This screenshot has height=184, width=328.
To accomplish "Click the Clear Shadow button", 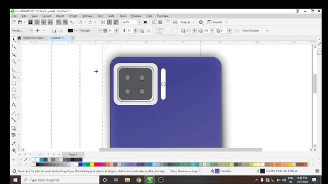I will 251,31.
